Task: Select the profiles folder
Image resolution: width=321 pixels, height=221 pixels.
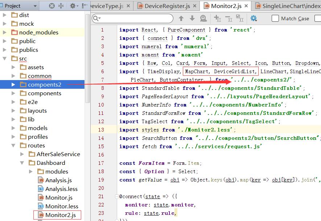Action: point(38,137)
